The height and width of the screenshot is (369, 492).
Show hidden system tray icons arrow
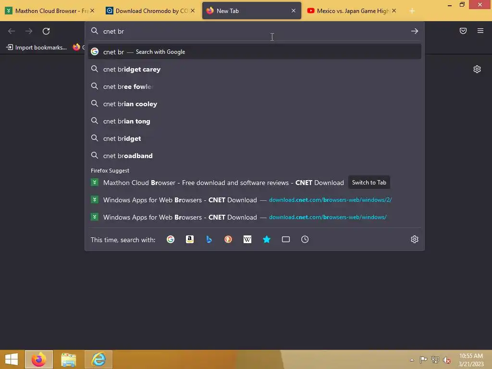pos(412,359)
